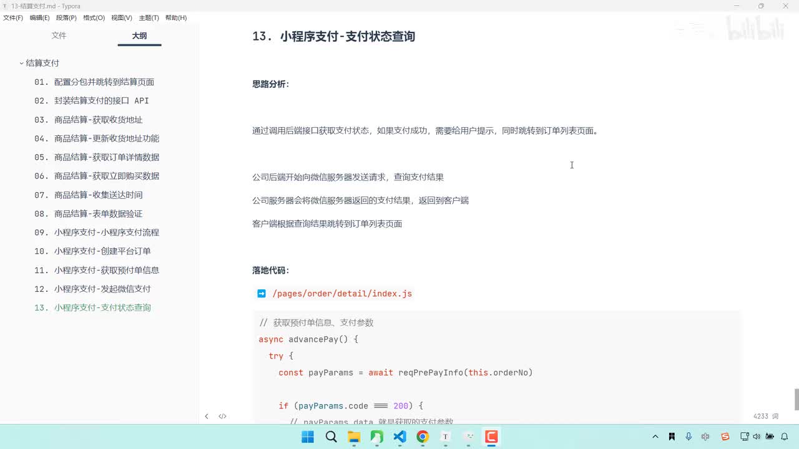Go to 07. 商品结算-收集送达时间

89,195
